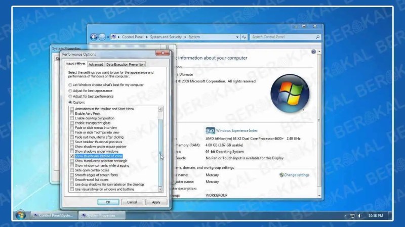Click OK in Performance Options
Viewport: 405px width, 227px height.
coord(108,202)
